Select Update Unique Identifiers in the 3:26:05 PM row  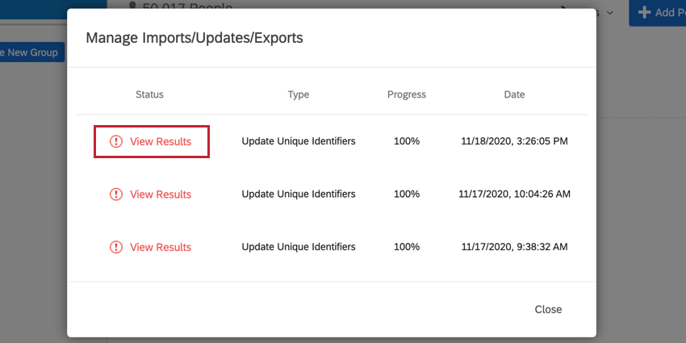click(x=299, y=141)
